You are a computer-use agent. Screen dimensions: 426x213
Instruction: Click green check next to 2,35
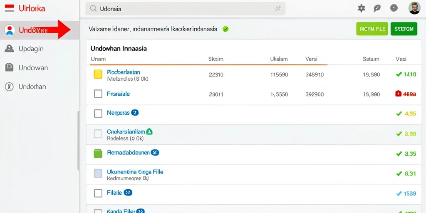tap(399, 154)
